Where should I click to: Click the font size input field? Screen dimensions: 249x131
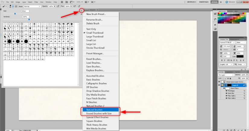tap(226, 46)
